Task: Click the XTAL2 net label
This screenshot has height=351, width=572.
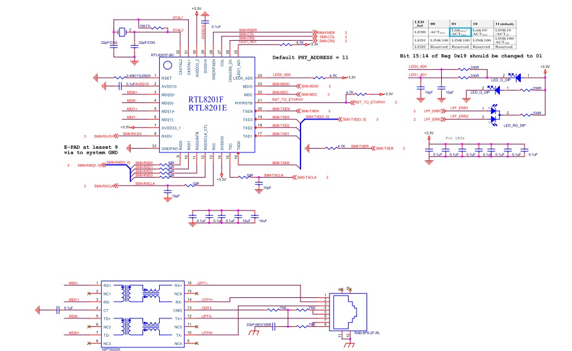Action: 178,30
